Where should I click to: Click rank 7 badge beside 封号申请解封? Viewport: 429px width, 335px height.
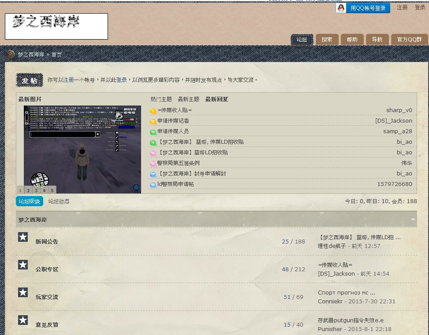tap(153, 174)
